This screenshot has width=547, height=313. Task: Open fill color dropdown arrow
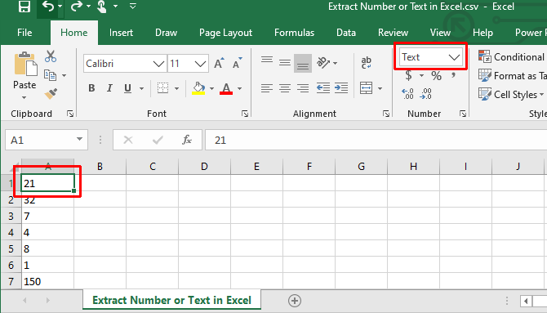pyautogui.click(x=211, y=88)
